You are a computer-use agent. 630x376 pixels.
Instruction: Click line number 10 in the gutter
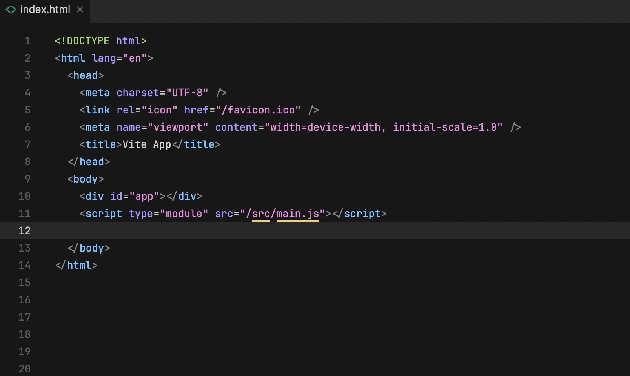(x=24, y=196)
